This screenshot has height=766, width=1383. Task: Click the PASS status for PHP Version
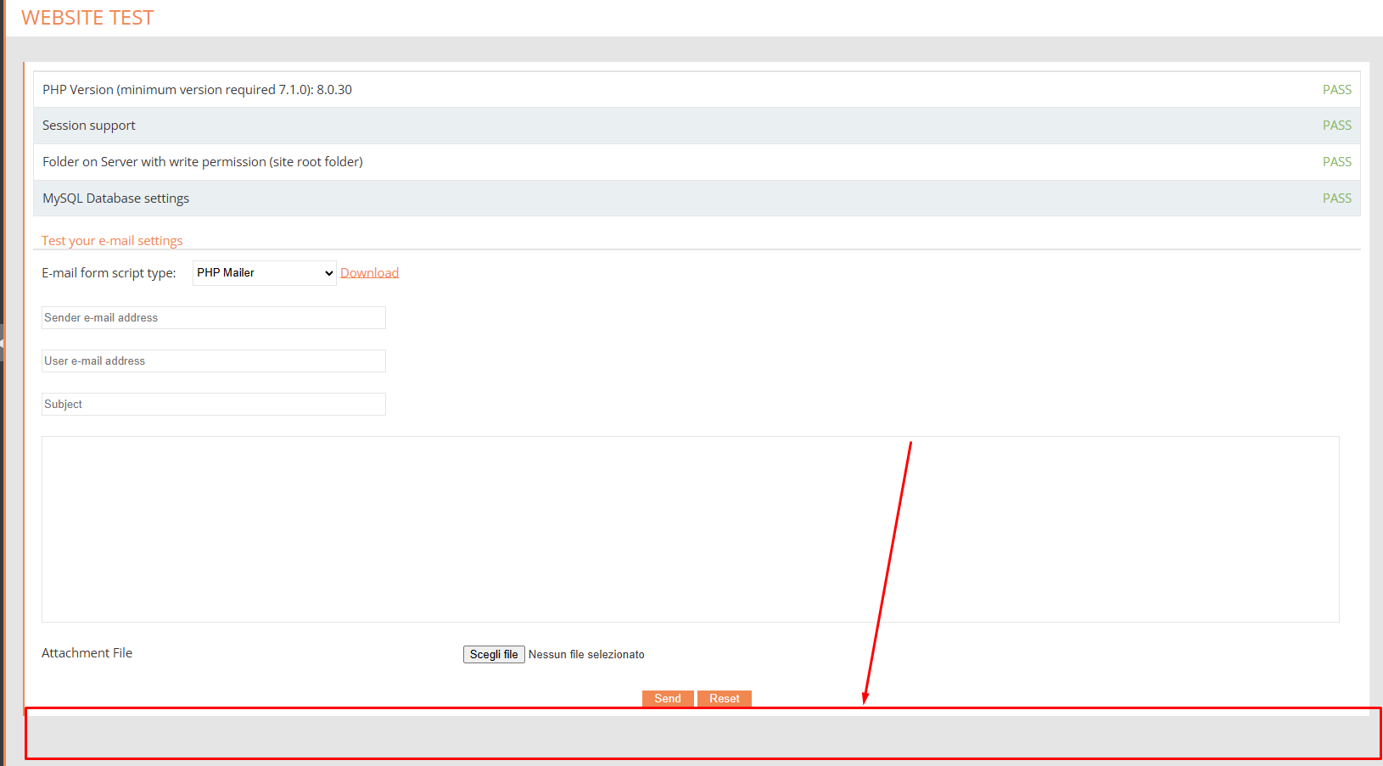tap(1336, 90)
